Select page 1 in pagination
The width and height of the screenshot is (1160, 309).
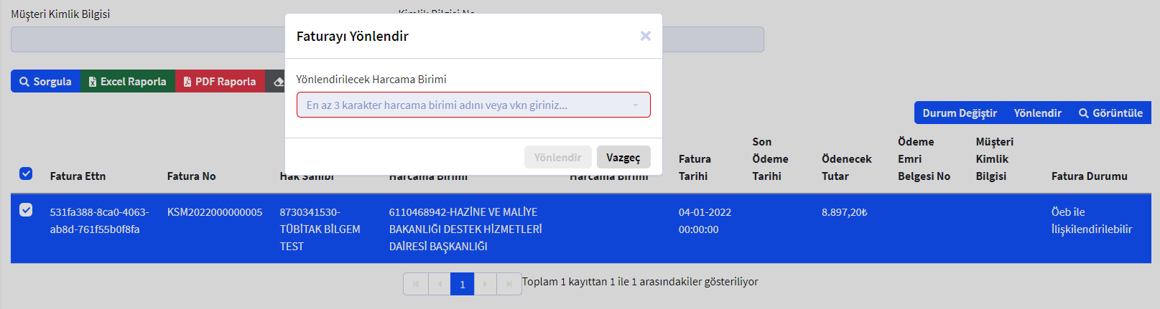(x=462, y=284)
